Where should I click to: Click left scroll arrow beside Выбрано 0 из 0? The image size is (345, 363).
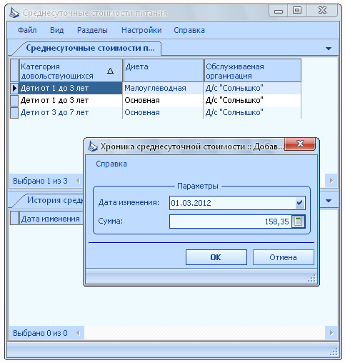(x=78, y=333)
